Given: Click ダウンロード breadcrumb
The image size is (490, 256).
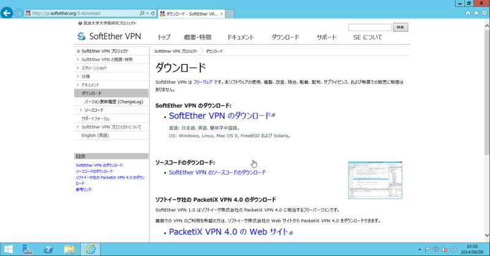Looking at the screenshot, I should [x=214, y=51].
